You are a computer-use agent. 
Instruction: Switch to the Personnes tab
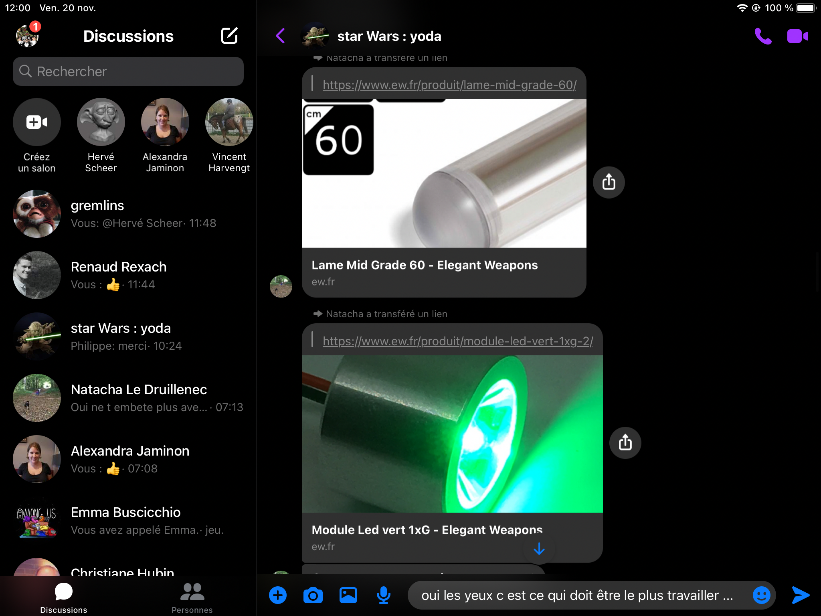[192, 598]
